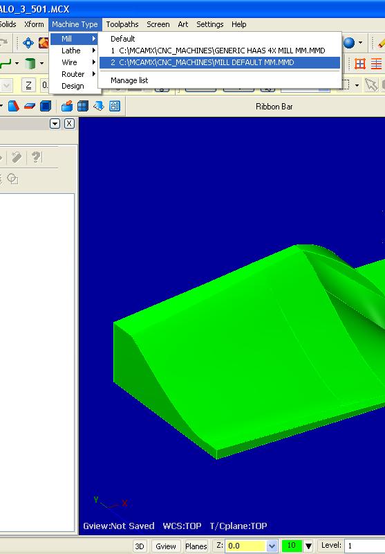This screenshot has height=554, width=385.
Task: Toggle the 3D mode button
Action: pyautogui.click(x=140, y=546)
